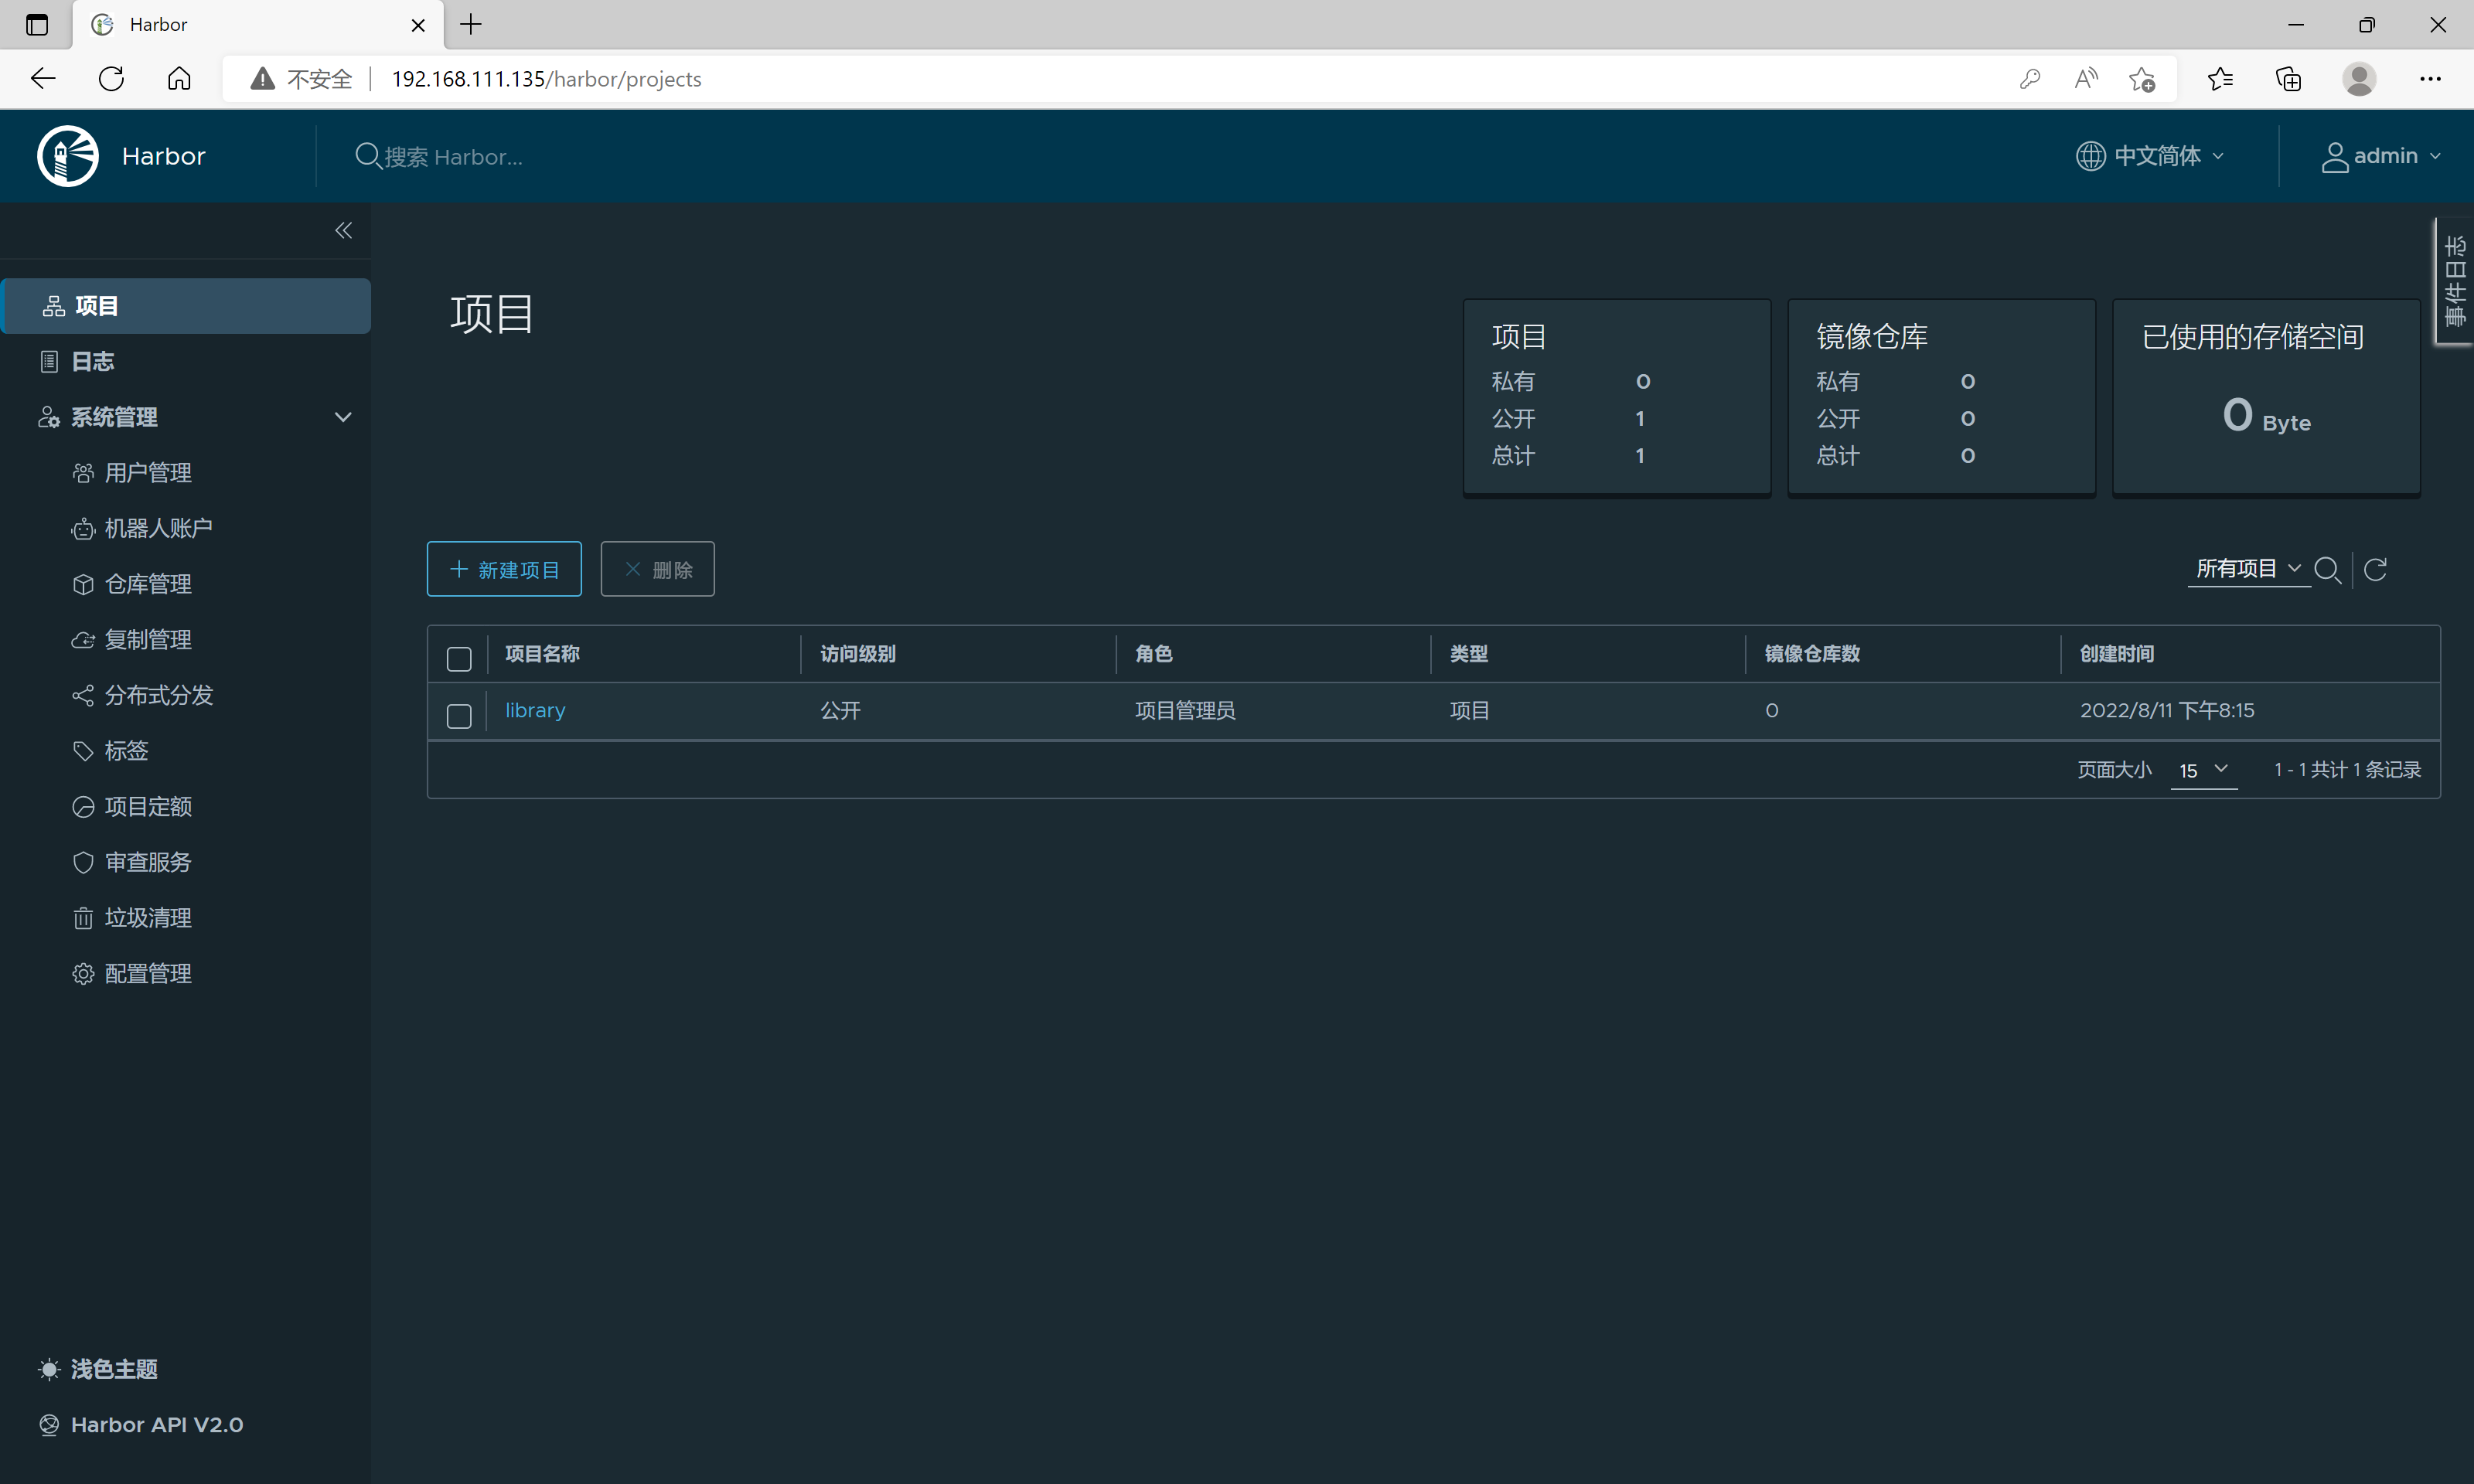The height and width of the screenshot is (1484, 2474).
Task: Click the Harbor title text in header
Action: pyautogui.click(x=164, y=156)
